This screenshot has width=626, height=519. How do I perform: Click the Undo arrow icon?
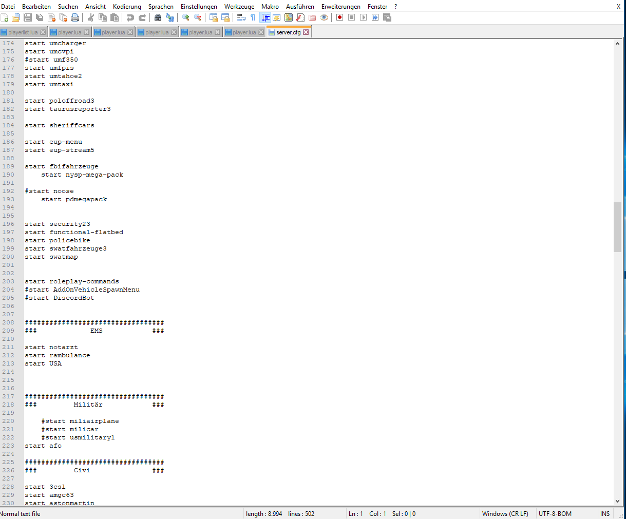click(x=130, y=17)
